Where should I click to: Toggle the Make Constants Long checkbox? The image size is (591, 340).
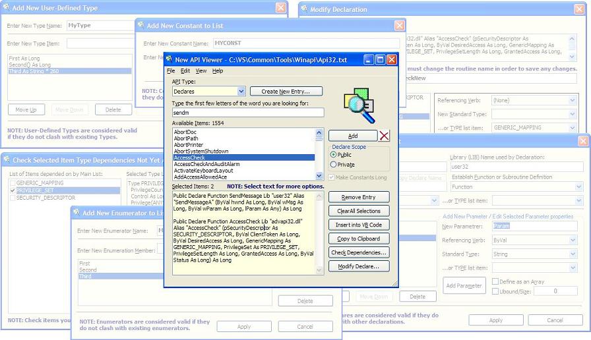[331, 177]
